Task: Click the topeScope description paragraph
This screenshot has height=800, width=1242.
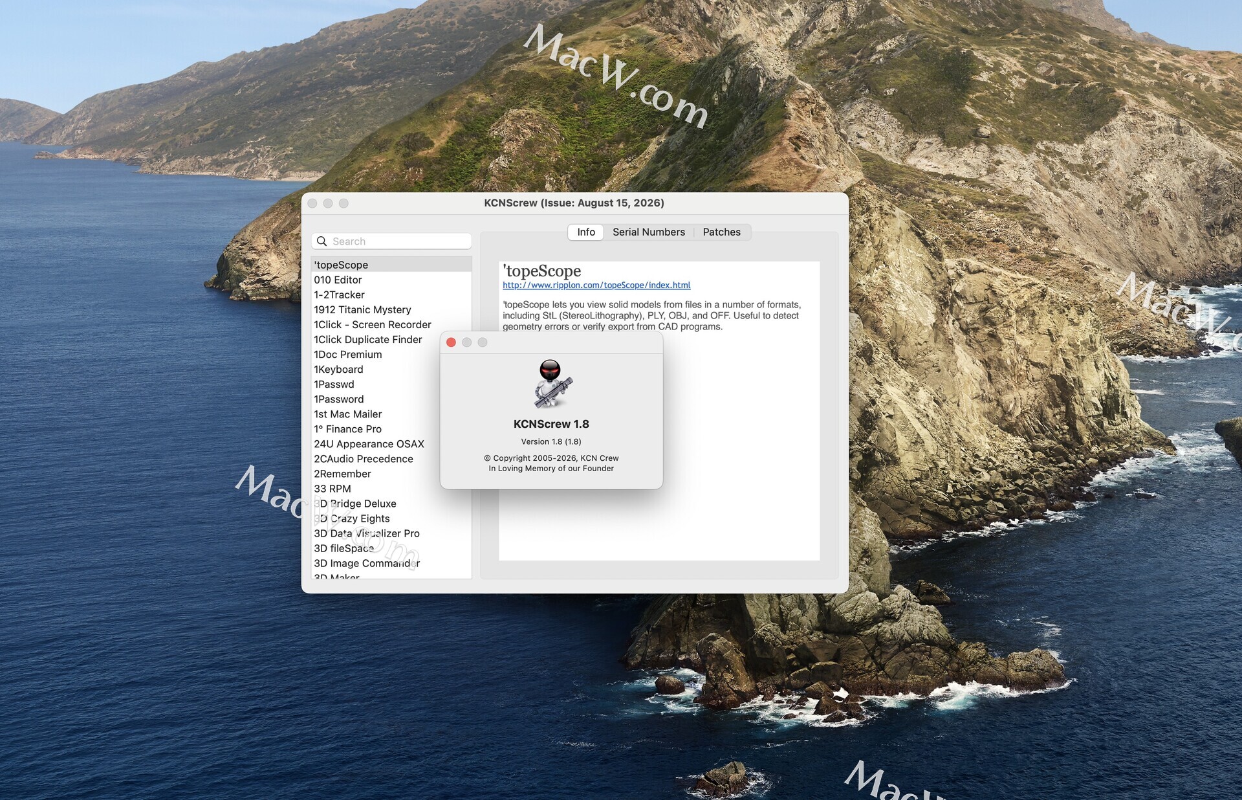Action: point(652,315)
